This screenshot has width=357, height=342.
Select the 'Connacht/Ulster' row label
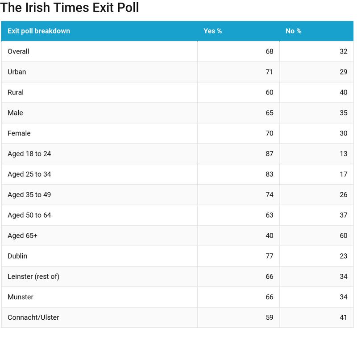tap(33, 317)
